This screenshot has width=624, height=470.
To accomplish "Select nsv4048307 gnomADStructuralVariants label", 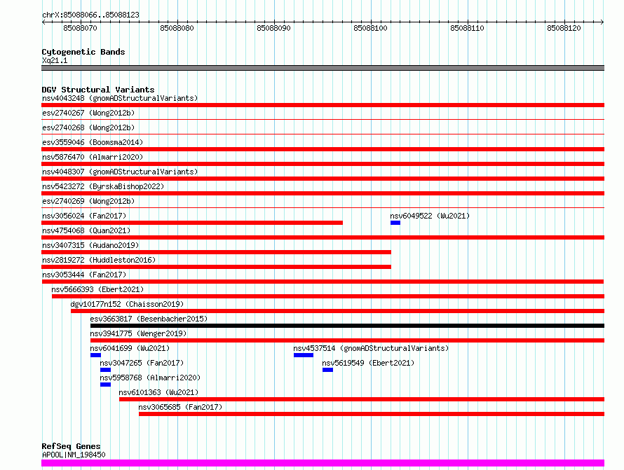I will point(120,172).
